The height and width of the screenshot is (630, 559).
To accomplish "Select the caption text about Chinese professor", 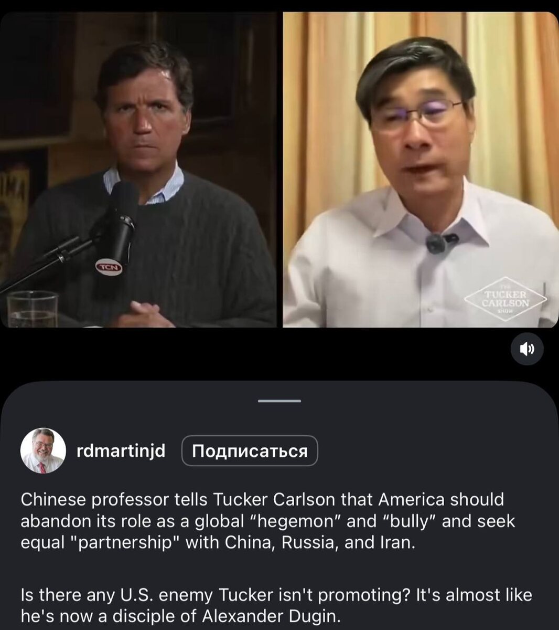I will [268, 520].
